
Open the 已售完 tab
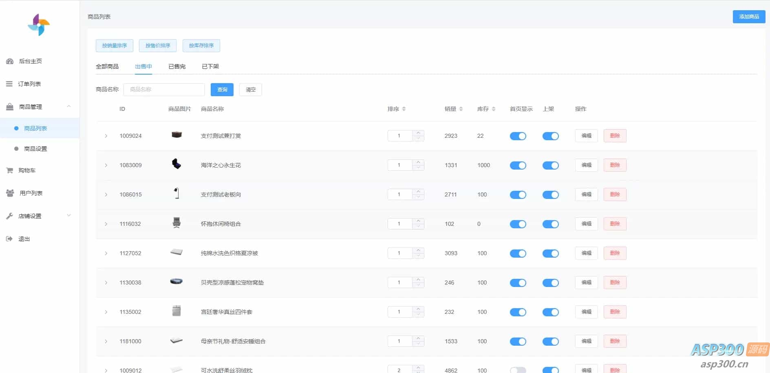tap(177, 66)
